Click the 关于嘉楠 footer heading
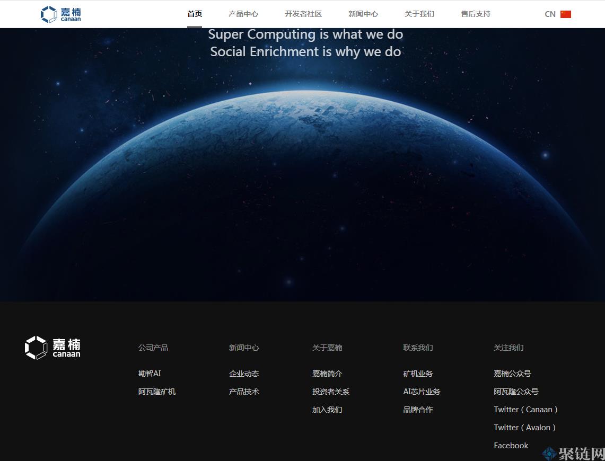The width and height of the screenshot is (605, 461). 327,348
